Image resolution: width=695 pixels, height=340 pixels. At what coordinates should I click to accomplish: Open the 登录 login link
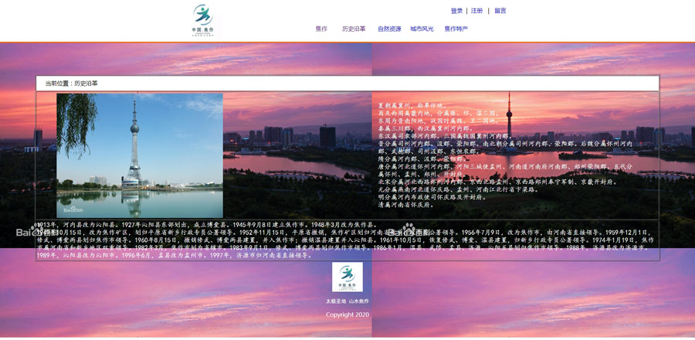coord(456,11)
